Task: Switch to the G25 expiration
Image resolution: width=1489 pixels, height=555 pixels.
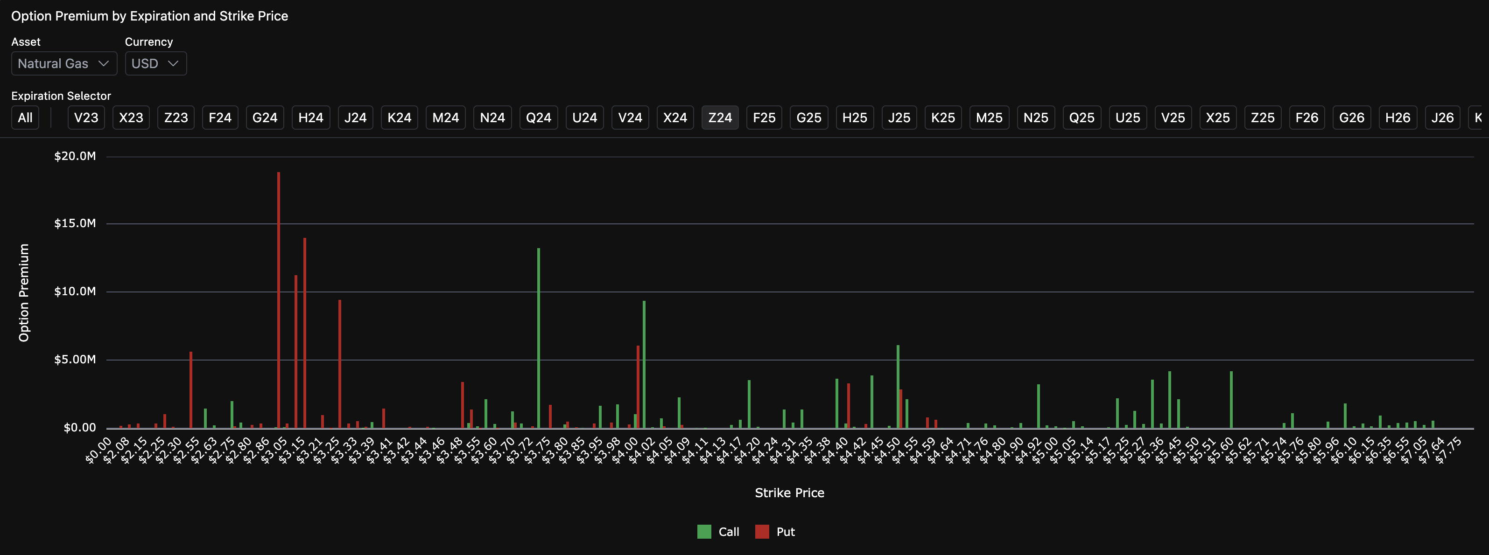Action: click(x=809, y=118)
